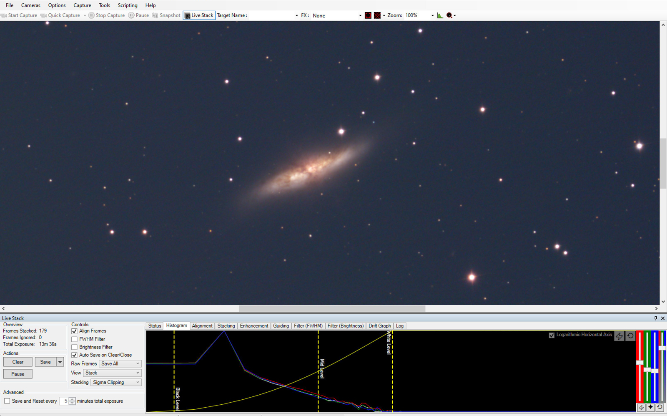Open the File menu

(10, 5)
